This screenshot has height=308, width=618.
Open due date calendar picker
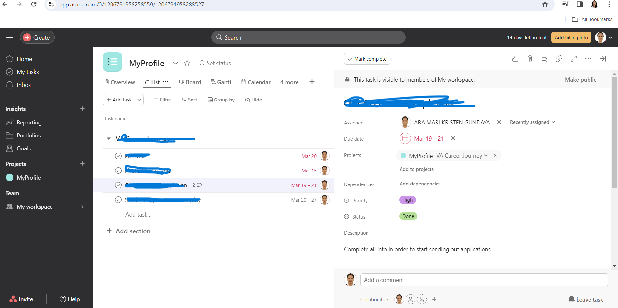click(x=405, y=138)
